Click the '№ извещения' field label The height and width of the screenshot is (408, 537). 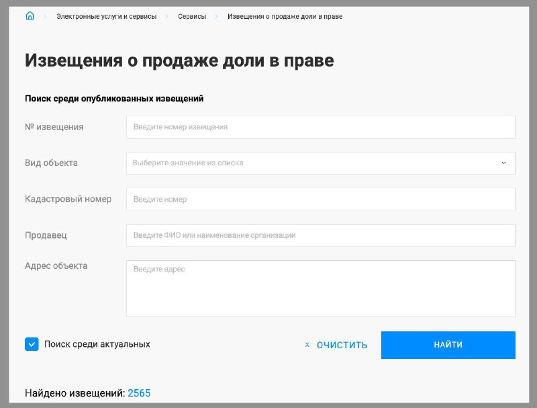pos(54,127)
